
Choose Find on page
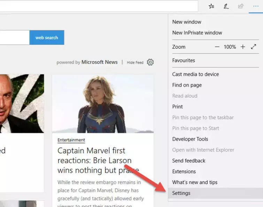point(215,85)
